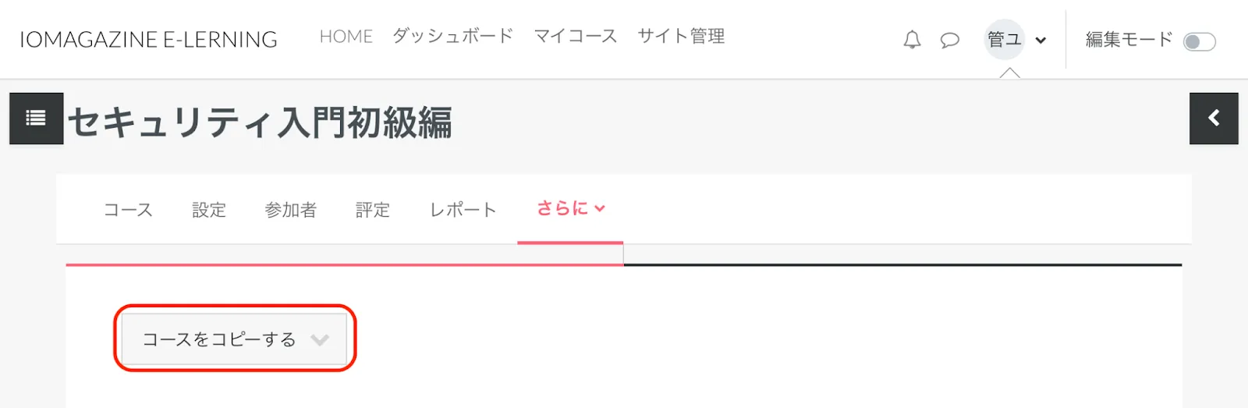This screenshot has width=1248, height=408.
Task: Click the IOMAGAZINE E-LERNING site logo
Action: click(x=148, y=40)
